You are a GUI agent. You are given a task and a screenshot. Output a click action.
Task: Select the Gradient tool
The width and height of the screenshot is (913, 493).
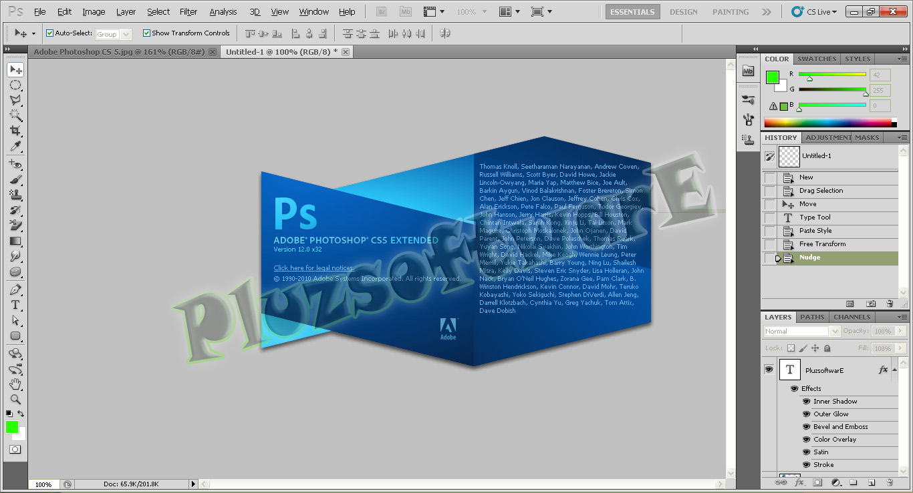pyautogui.click(x=15, y=241)
